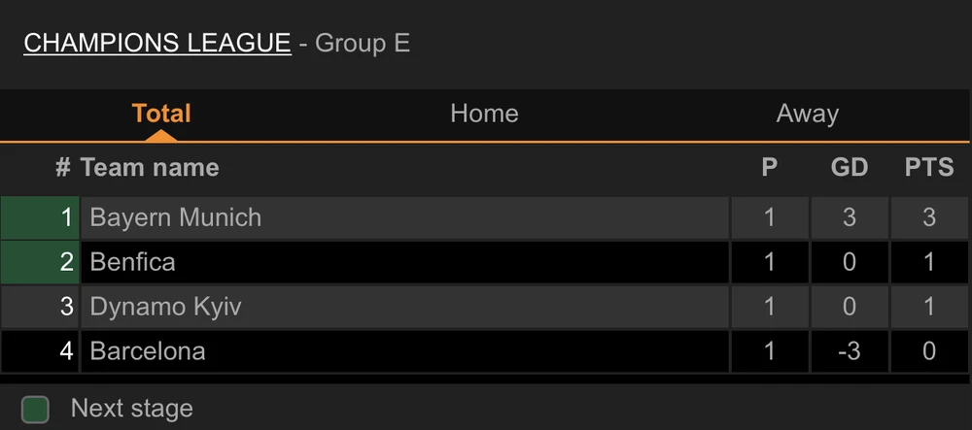Click the Team name column header
The height and width of the screenshot is (430, 972).
point(150,168)
